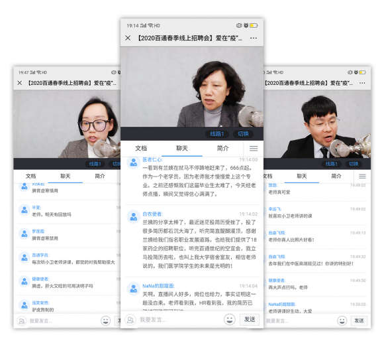Open the hamburger list menu in right phone

362,176
